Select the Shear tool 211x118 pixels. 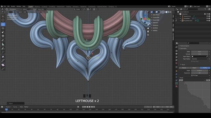(3, 65)
